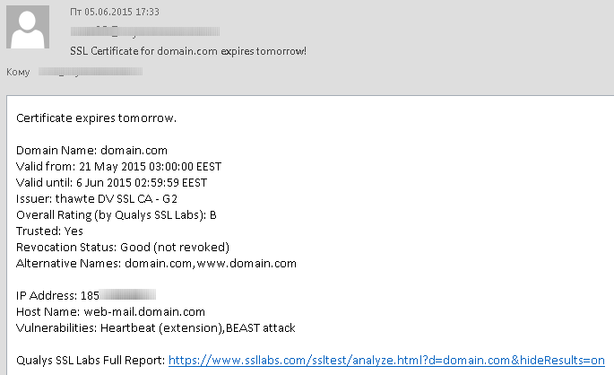This screenshot has width=614, height=375.
Task: Click the Valid from 21 May 2015 line
Action: [x=118, y=166]
